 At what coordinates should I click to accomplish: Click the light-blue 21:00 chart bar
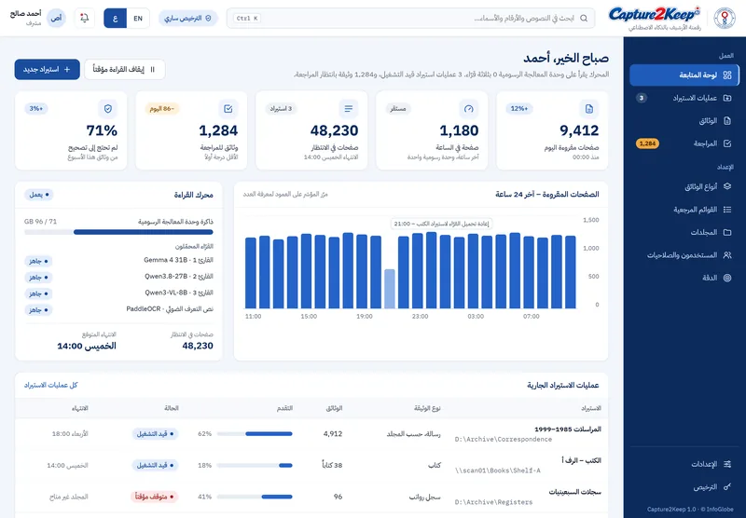(x=390, y=289)
